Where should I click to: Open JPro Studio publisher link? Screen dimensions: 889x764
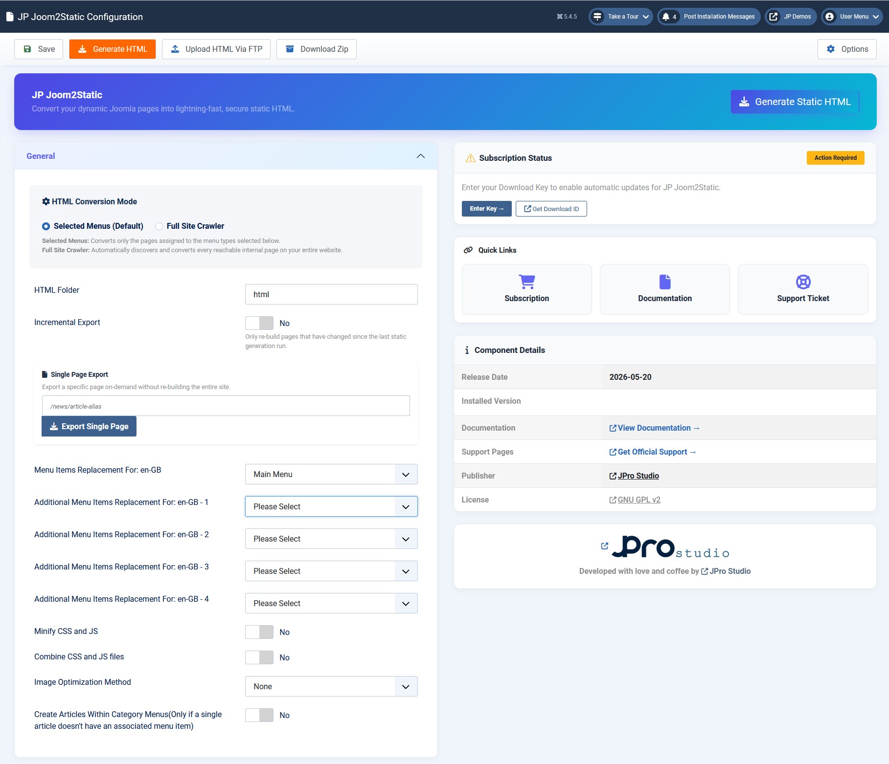(634, 476)
